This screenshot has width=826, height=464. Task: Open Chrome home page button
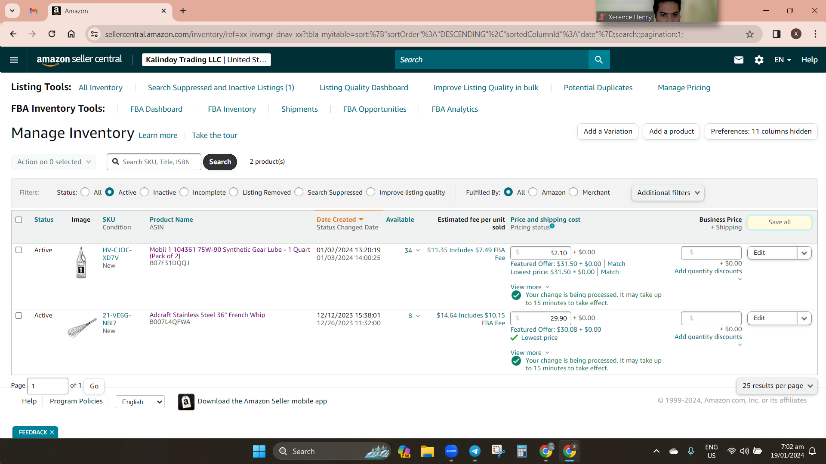point(71,34)
